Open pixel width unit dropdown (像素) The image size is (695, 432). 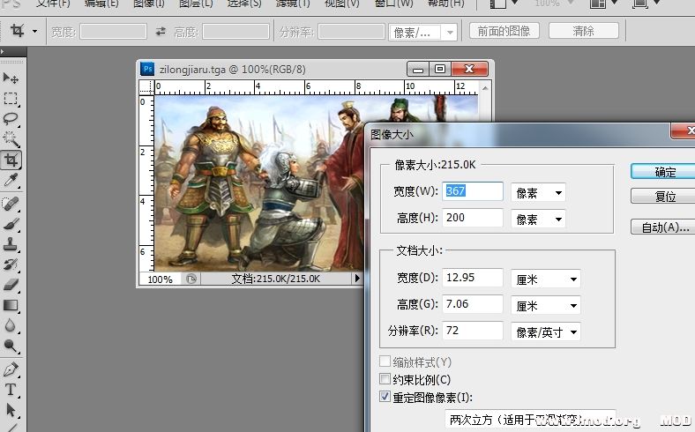(x=540, y=192)
